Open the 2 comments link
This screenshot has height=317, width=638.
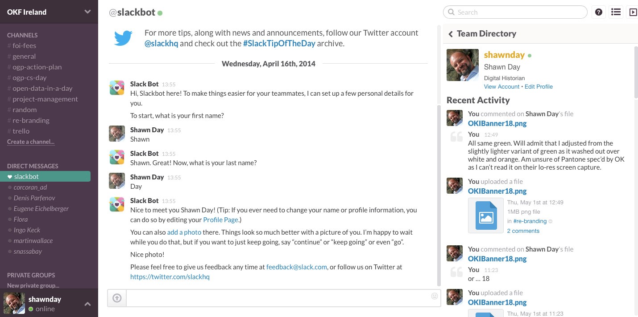(x=523, y=231)
